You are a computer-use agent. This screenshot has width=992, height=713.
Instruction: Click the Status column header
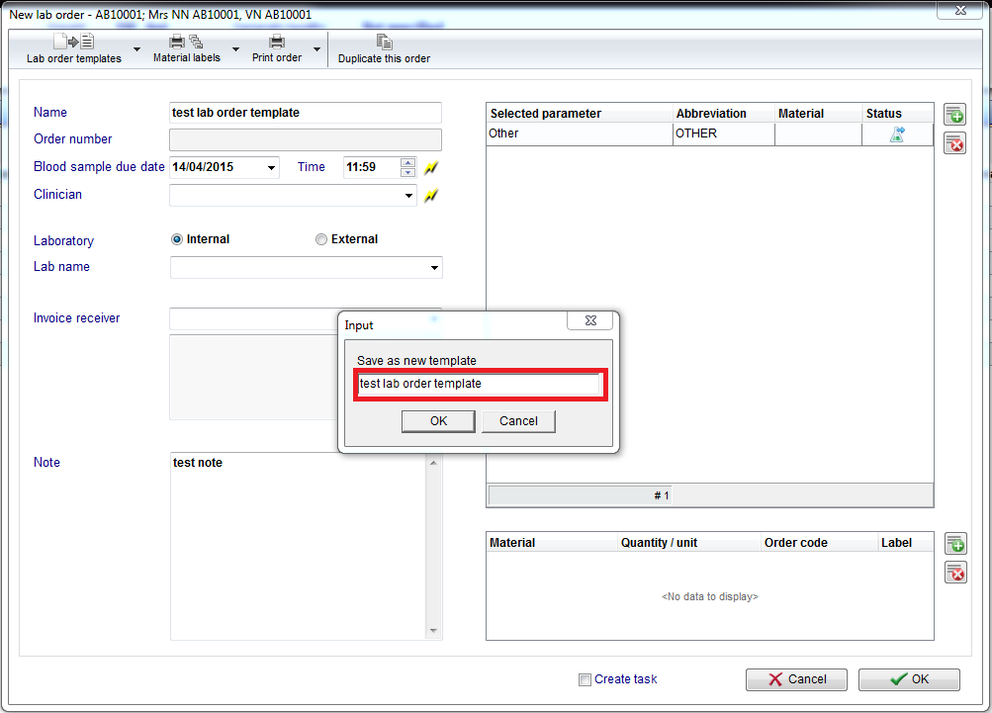[897, 114]
